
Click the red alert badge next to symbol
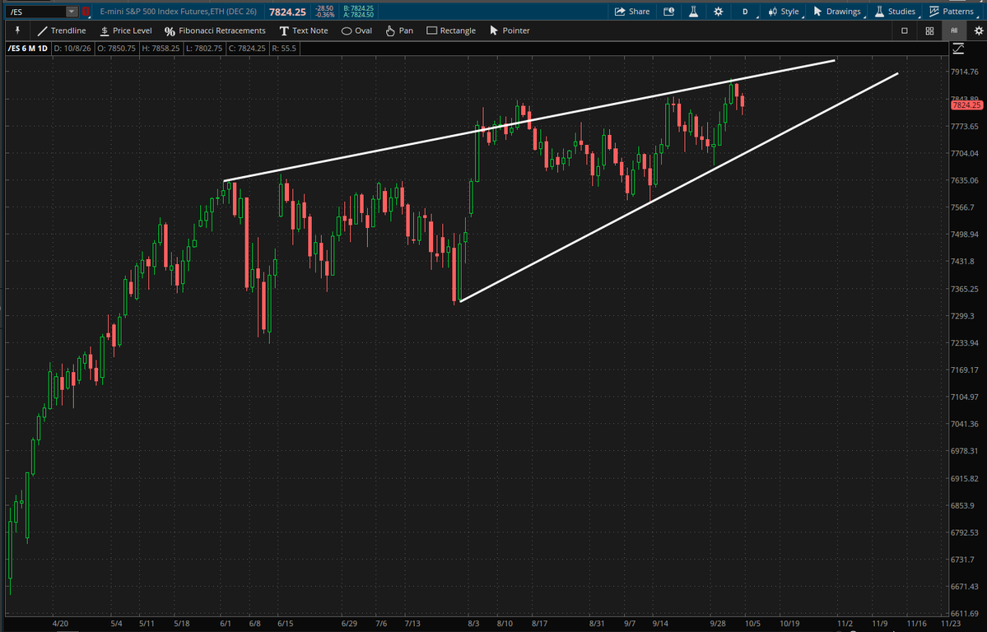[x=86, y=12]
